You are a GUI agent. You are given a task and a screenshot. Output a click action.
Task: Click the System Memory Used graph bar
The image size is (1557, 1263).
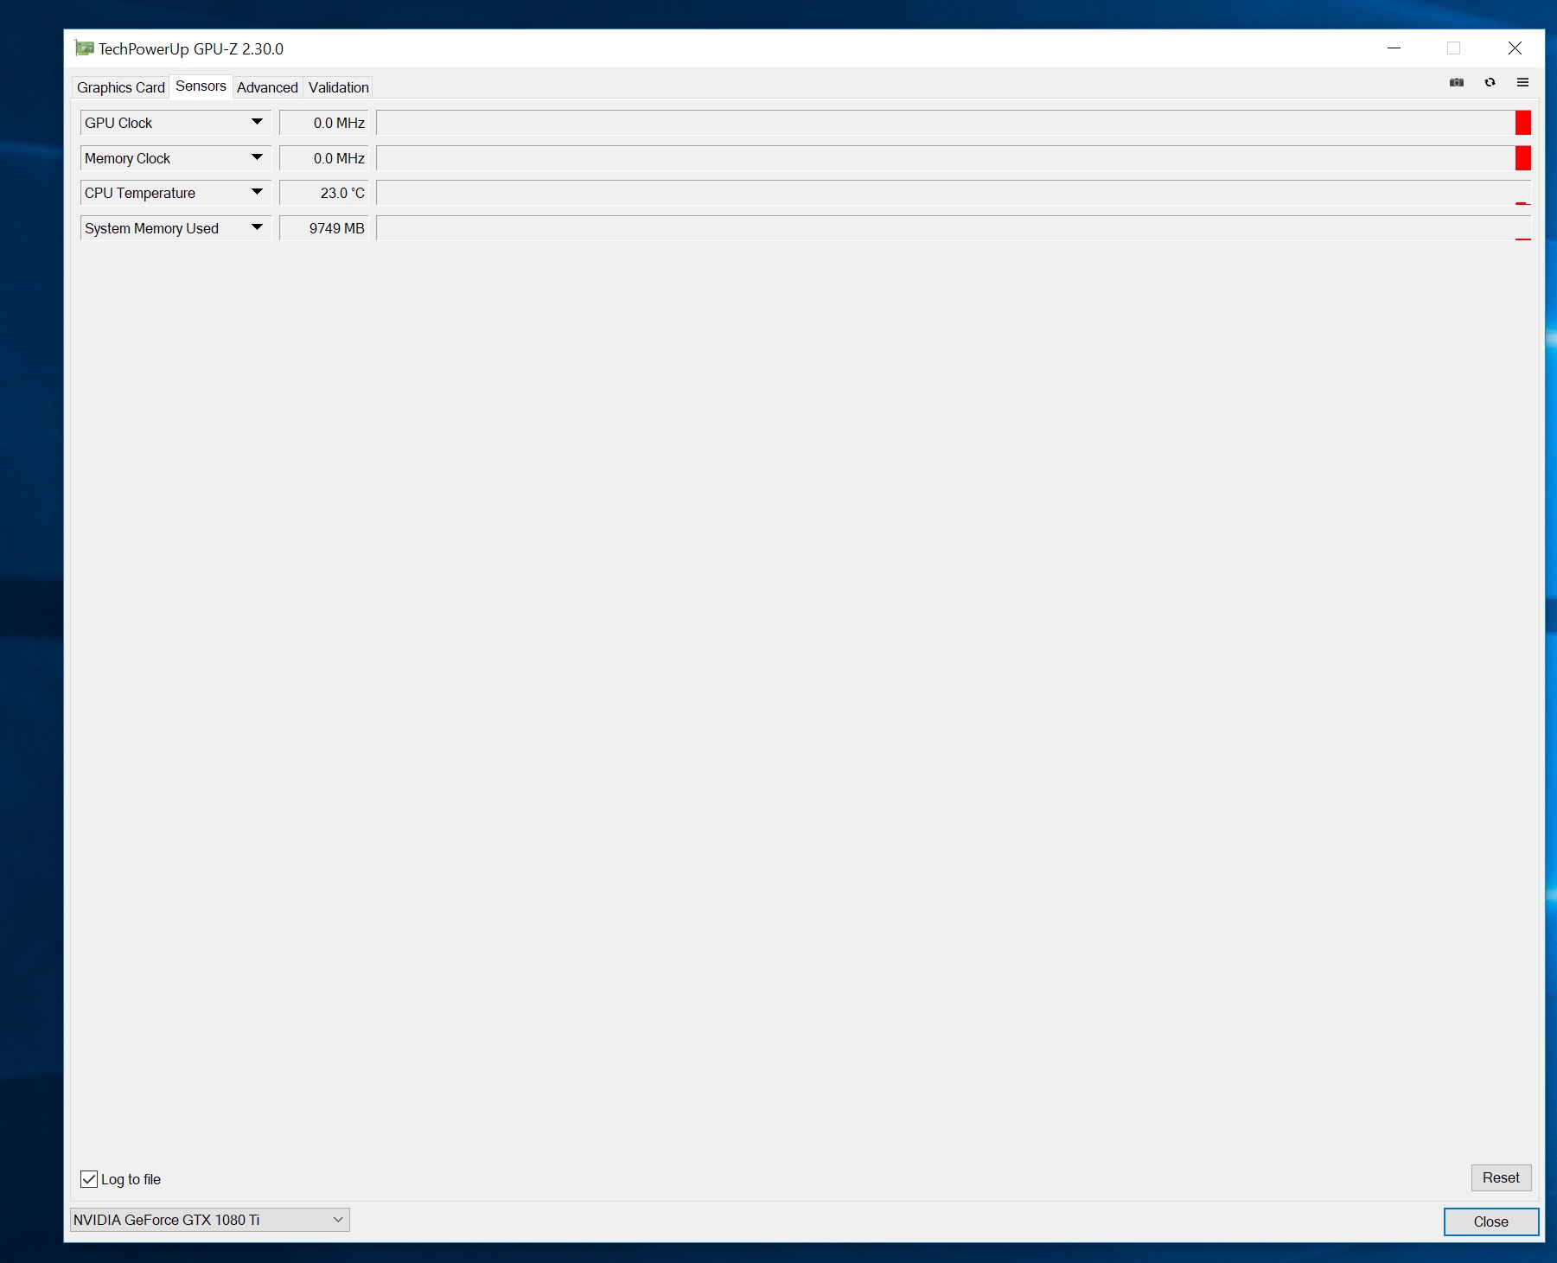954,228
